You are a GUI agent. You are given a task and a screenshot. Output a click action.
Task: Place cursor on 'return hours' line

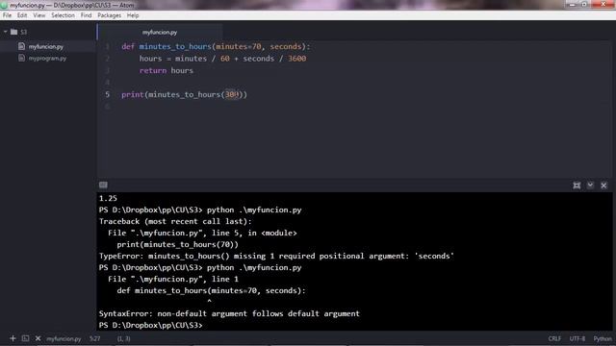click(167, 70)
